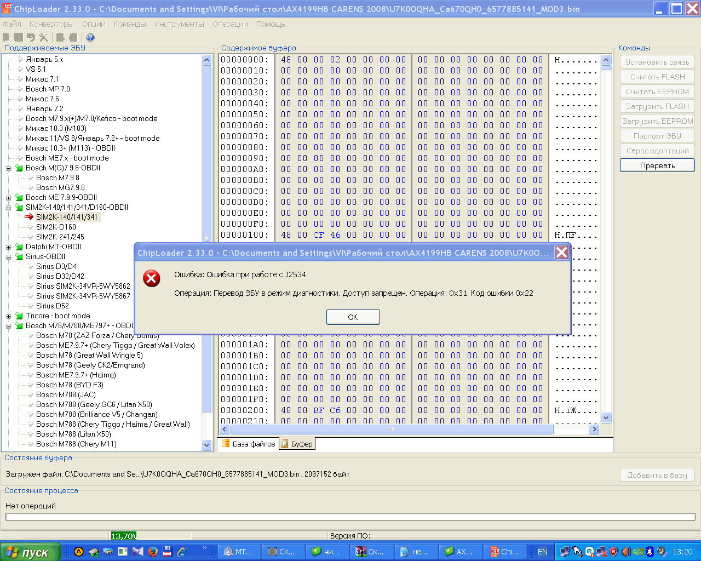Open the Windows Пуск start button
The height and width of the screenshot is (561, 701).
[x=31, y=552]
